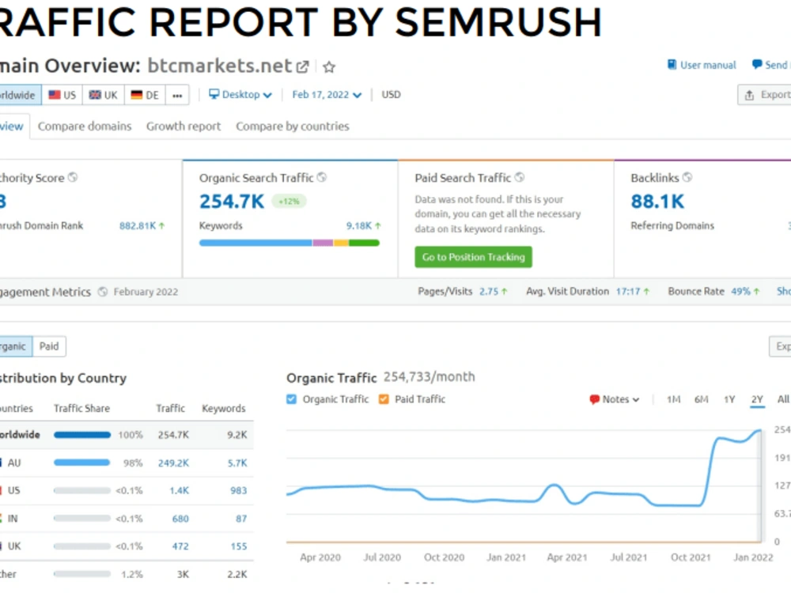Click the Notes red comment icon
This screenshot has width=791, height=593.
pyautogui.click(x=594, y=399)
